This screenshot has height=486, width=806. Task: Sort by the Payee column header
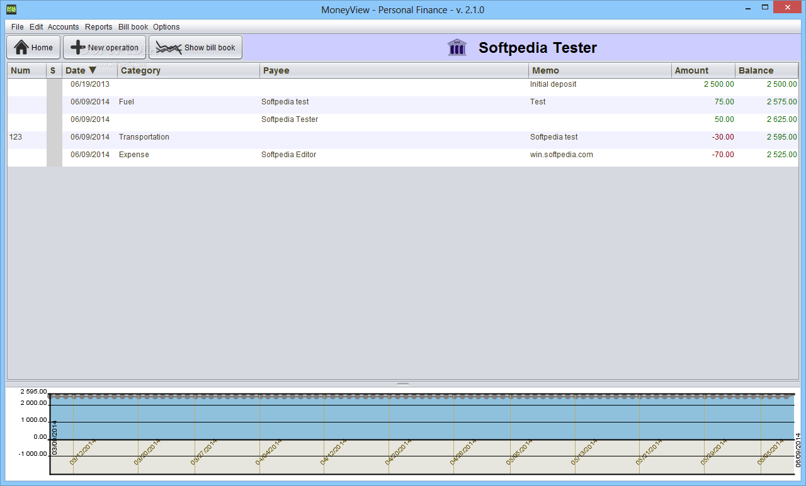[394, 70]
